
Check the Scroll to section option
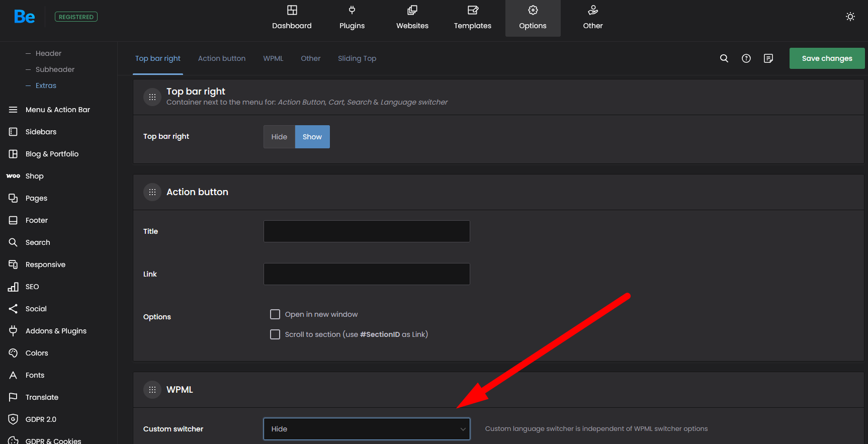pos(275,334)
